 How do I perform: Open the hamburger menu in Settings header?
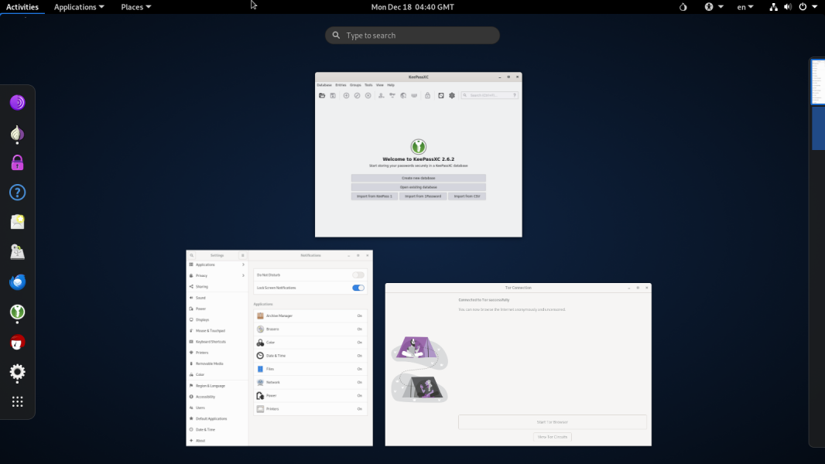click(x=242, y=255)
